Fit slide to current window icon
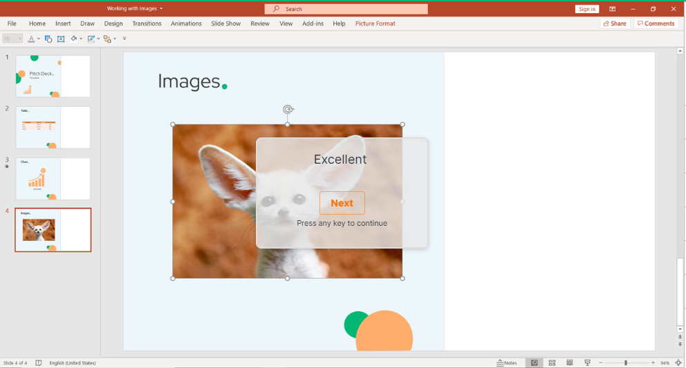 (678, 362)
